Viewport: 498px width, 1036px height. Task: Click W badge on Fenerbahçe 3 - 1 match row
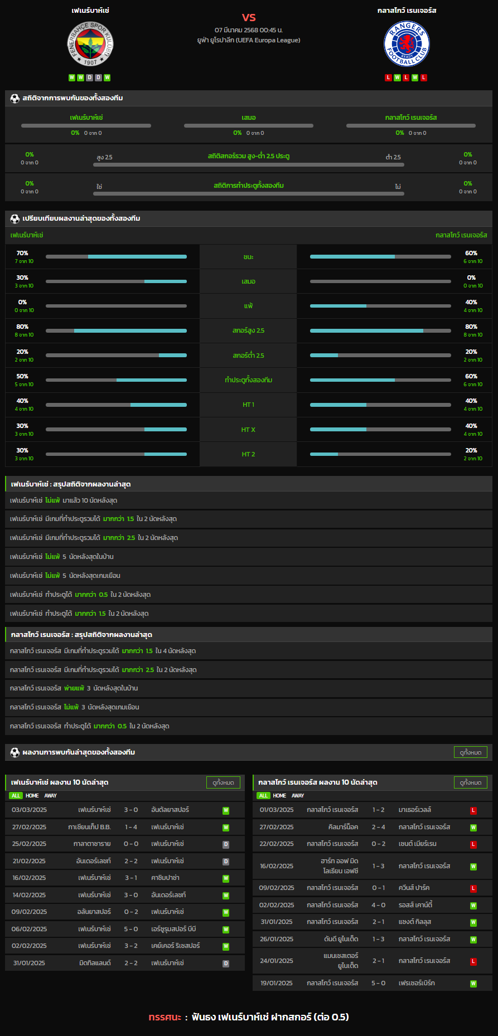226,878
